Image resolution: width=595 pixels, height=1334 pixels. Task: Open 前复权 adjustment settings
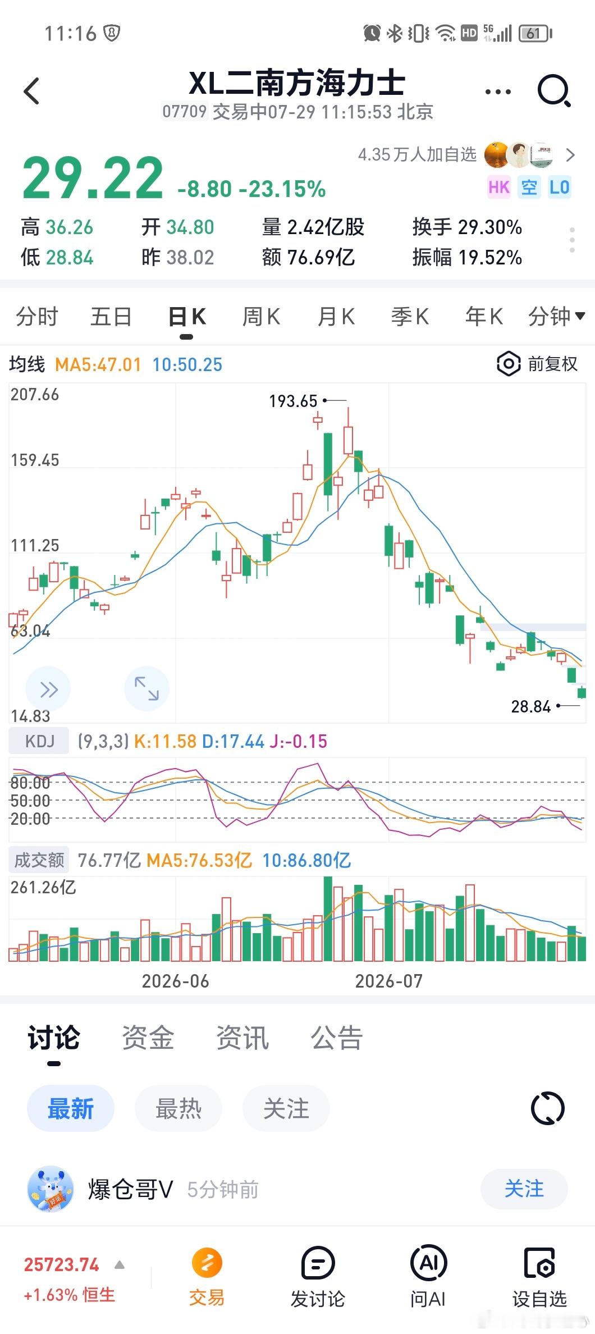pyautogui.click(x=552, y=364)
